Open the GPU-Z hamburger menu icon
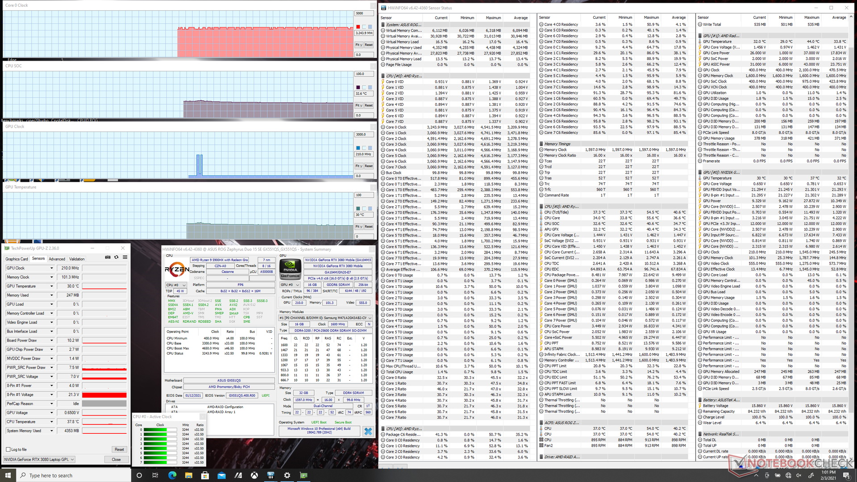857x482 pixels. 125,258
